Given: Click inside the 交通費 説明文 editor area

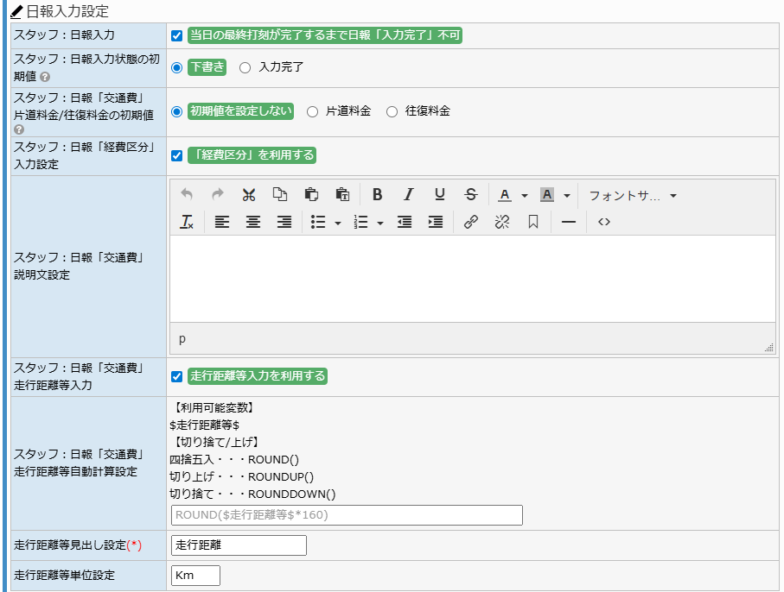Looking at the screenshot, I should 473,279.
